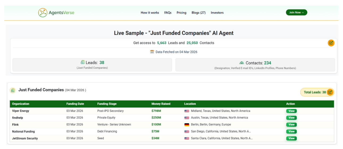
Task: Click the calendar icon near Data Fetched
Action: (x=152, y=52)
